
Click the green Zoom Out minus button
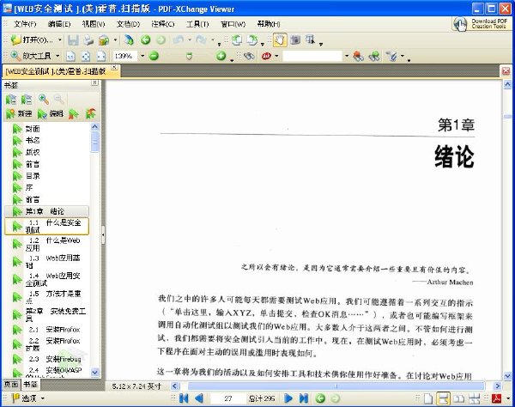(x=154, y=56)
